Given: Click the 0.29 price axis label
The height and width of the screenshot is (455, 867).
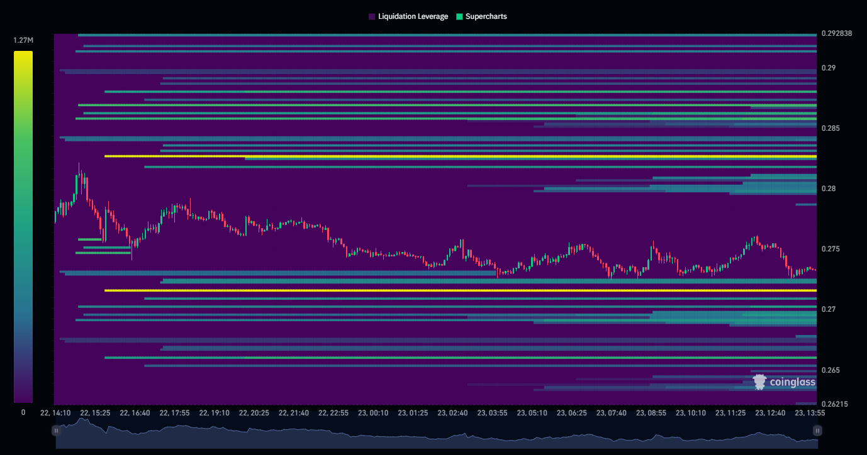Looking at the screenshot, I should click(829, 68).
